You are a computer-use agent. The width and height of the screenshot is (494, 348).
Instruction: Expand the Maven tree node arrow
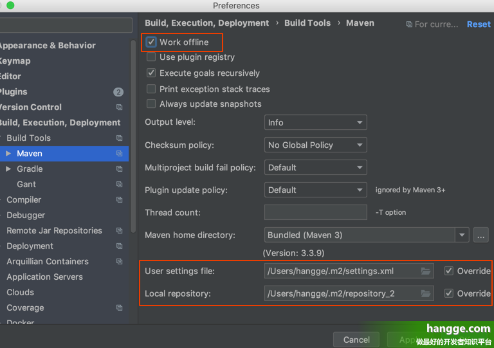pyautogui.click(x=8, y=153)
